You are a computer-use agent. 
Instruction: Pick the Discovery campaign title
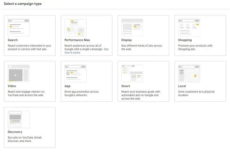point(15,132)
